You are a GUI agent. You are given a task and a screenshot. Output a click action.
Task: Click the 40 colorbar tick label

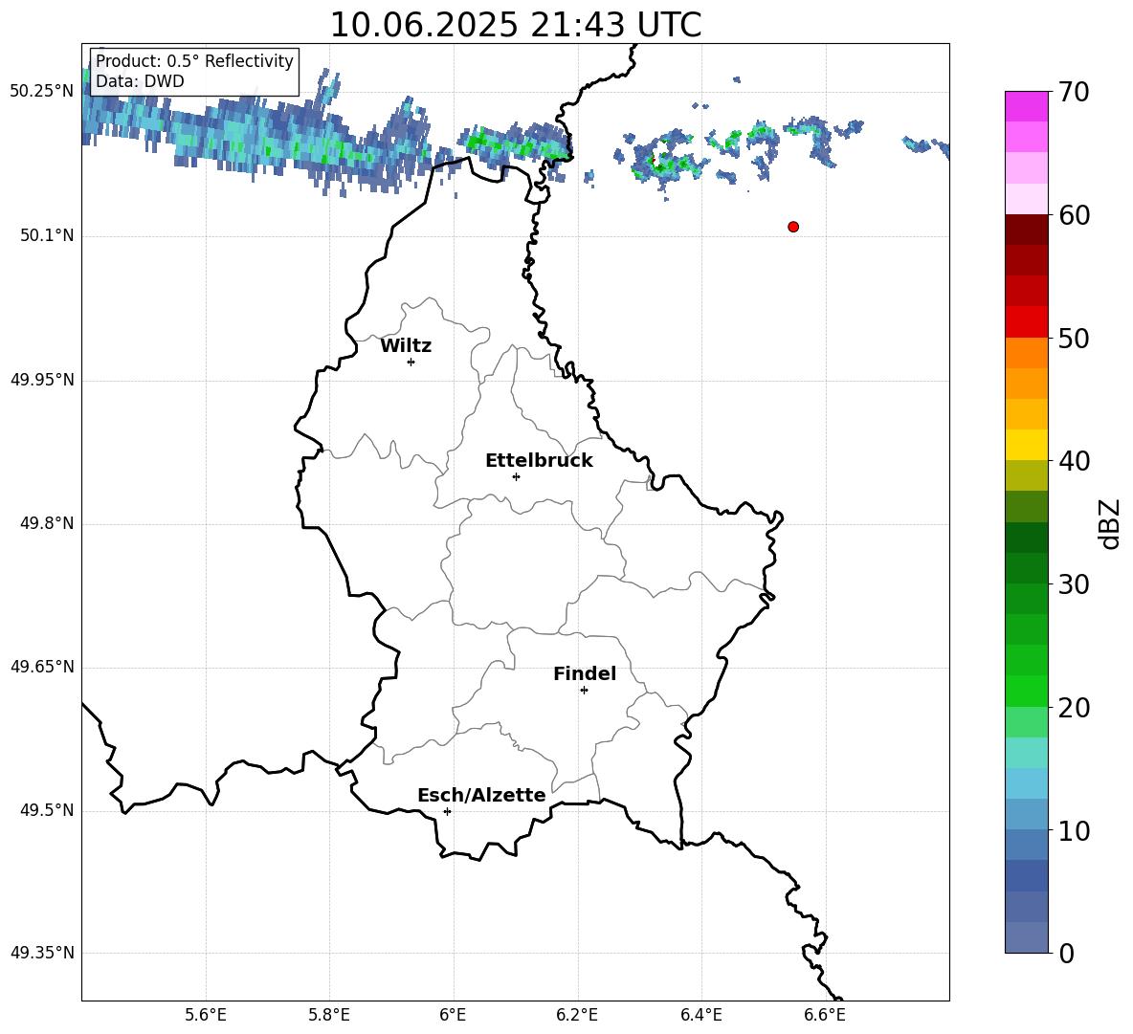[x=1074, y=461]
